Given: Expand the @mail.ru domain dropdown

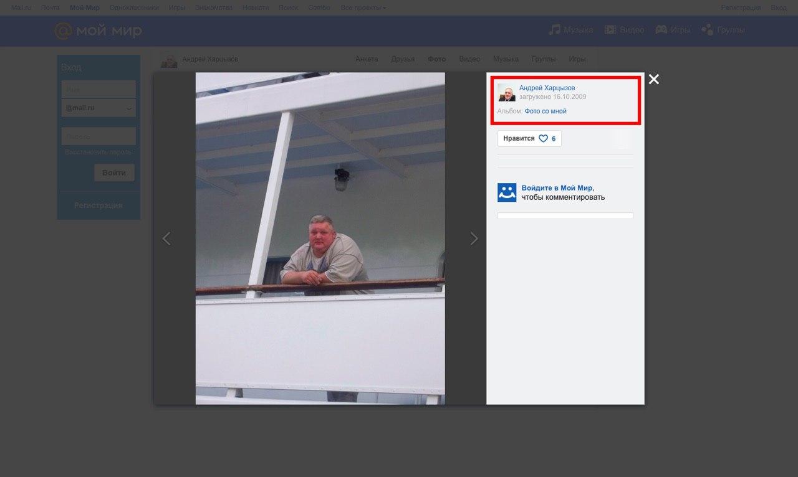Looking at the screenshot, I should (x=99, y=108).
